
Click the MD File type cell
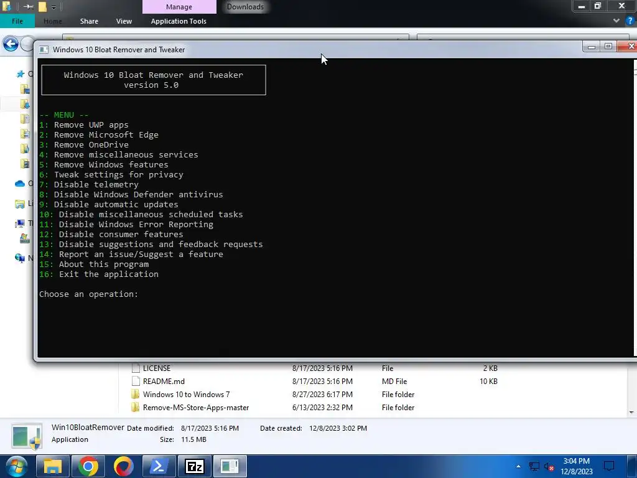(394, 382)
